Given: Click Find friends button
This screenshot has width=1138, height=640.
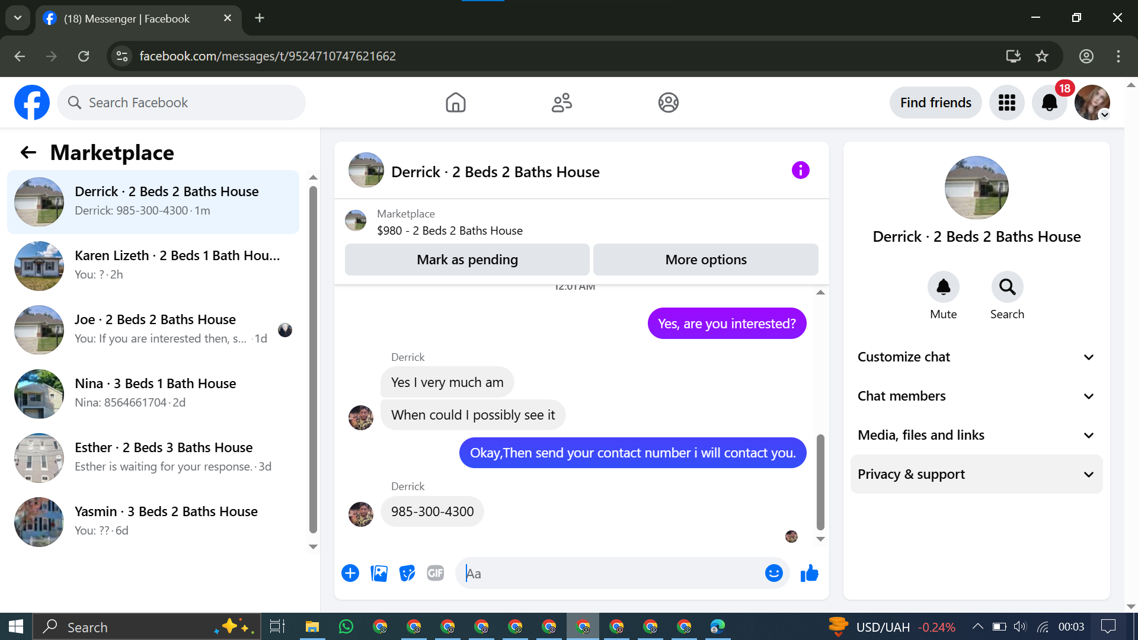Looking at the screenshot, I should (935, 103).
